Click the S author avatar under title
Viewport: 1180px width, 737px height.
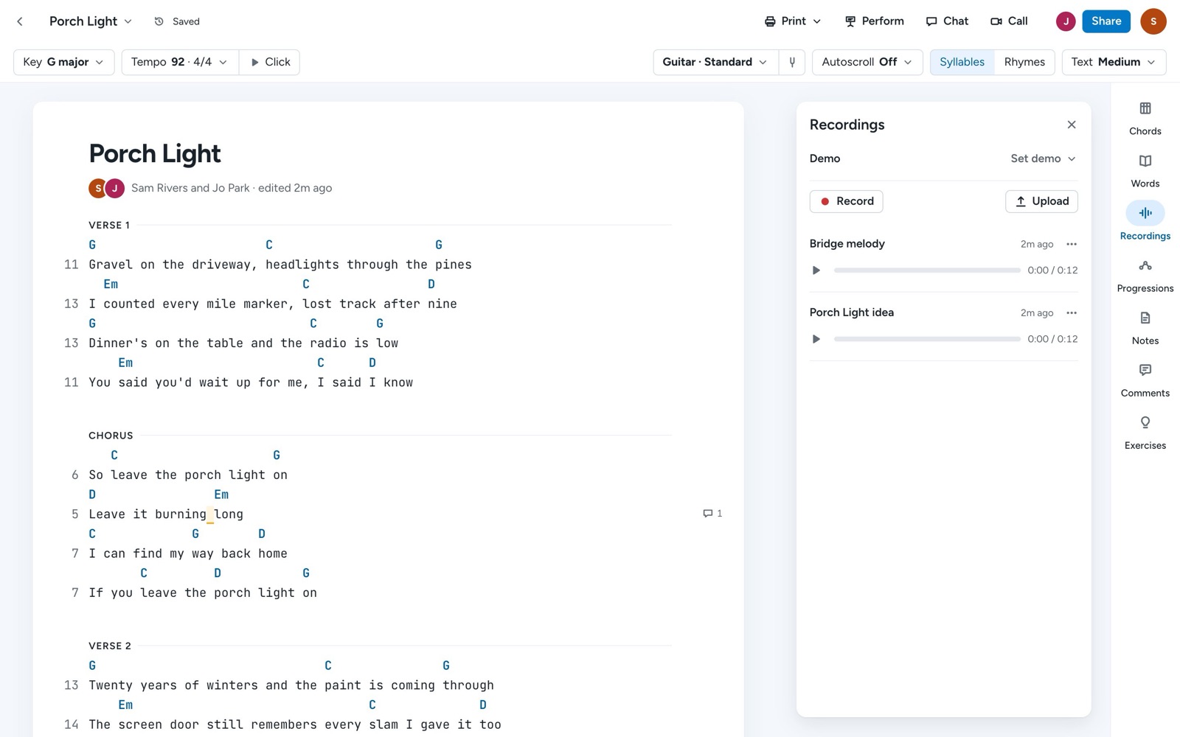click(98, 188)
